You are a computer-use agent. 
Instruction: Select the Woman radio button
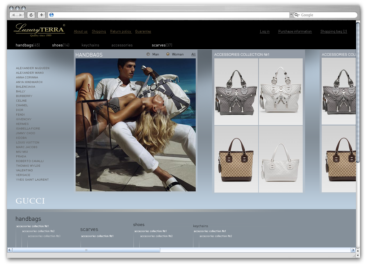pyautogui.click(x=168, y=54)
